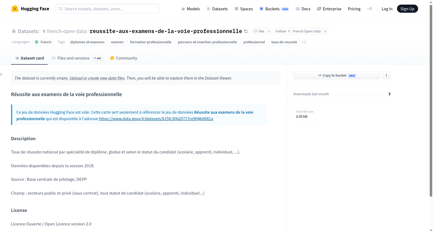433x233 pixels.
Task: Click 'Données disponibles depuis la session 2018.'
Action: click(53, 166)
